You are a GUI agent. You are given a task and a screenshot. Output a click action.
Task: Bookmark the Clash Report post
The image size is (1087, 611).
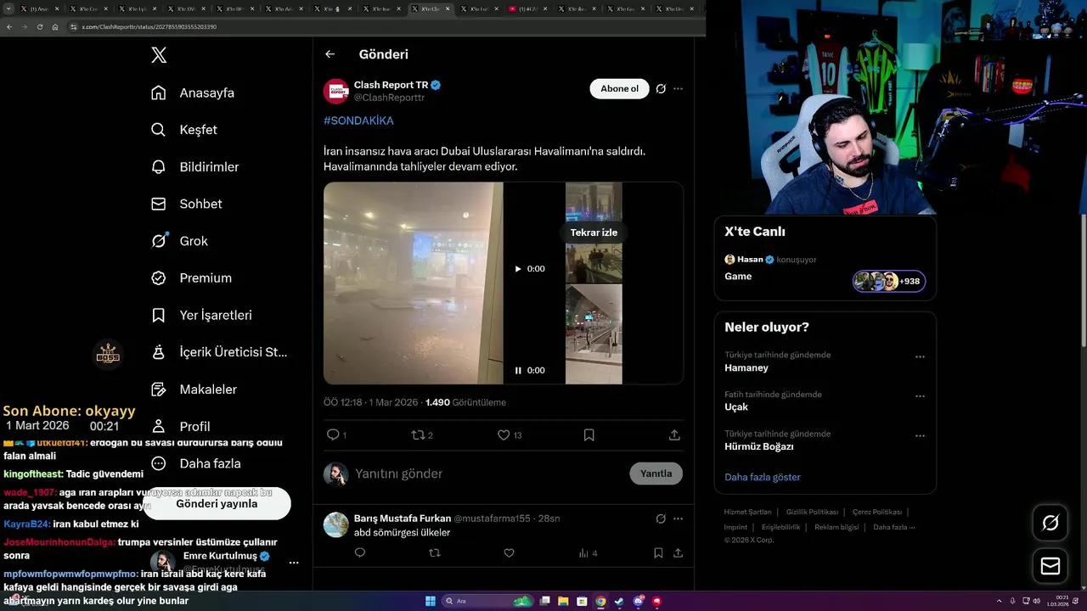(589, 434)
